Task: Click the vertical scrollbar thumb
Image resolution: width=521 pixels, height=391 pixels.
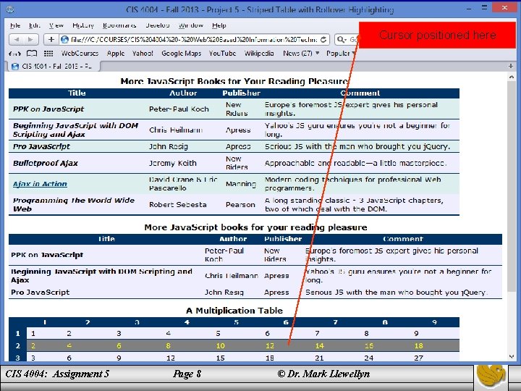Action: (512, 185)
